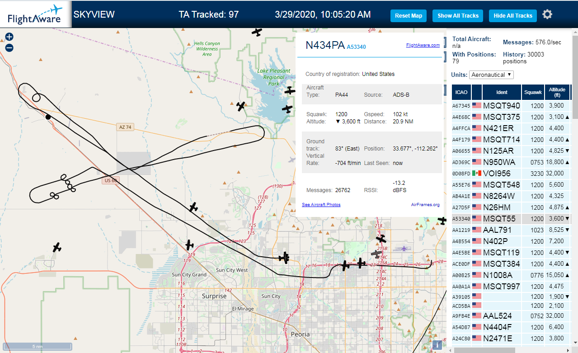
Task: Select the MSQT119 aircraft row
Action: click(x=511, y=253)
